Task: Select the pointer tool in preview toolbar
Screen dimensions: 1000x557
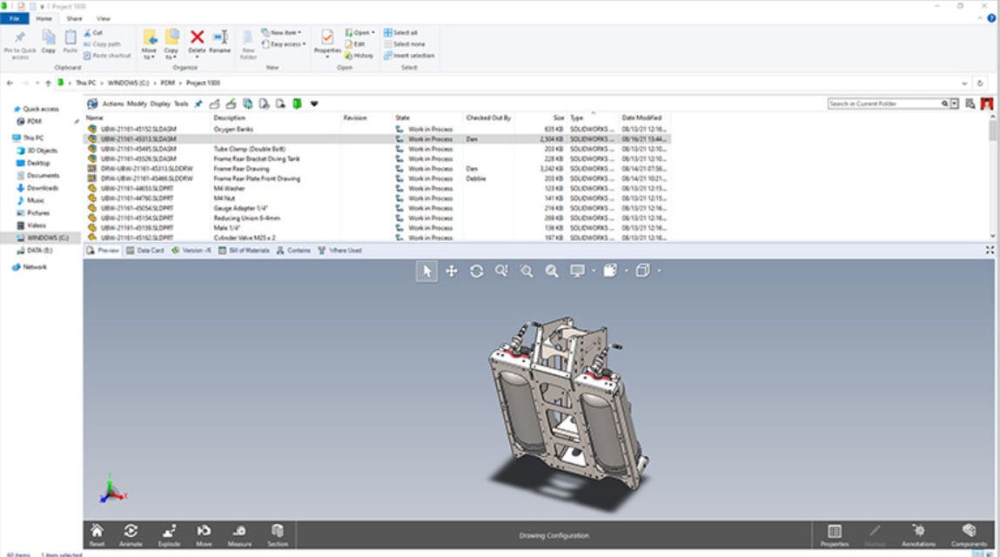Action: tap(426, 272)
